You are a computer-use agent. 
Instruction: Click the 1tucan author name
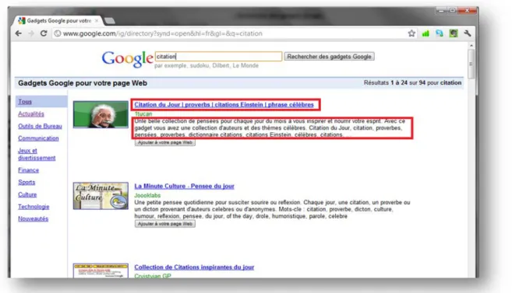[x=143, y=113]
